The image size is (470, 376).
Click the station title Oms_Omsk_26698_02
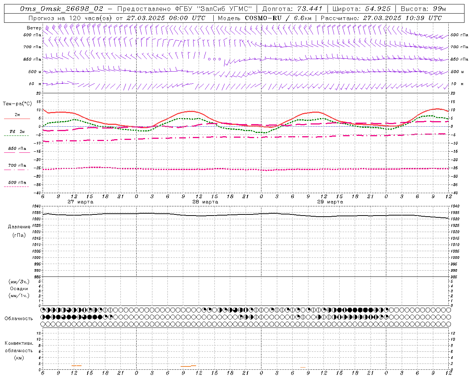click(62, 8)
